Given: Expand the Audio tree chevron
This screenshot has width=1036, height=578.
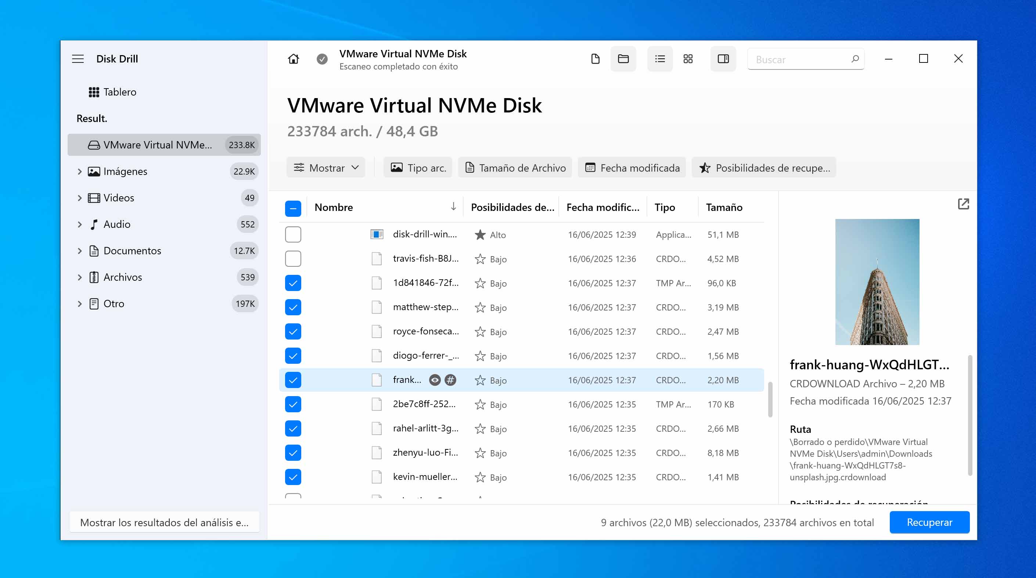Looking at the screenshot, I should pyautogui.click(x=79, y=224).
